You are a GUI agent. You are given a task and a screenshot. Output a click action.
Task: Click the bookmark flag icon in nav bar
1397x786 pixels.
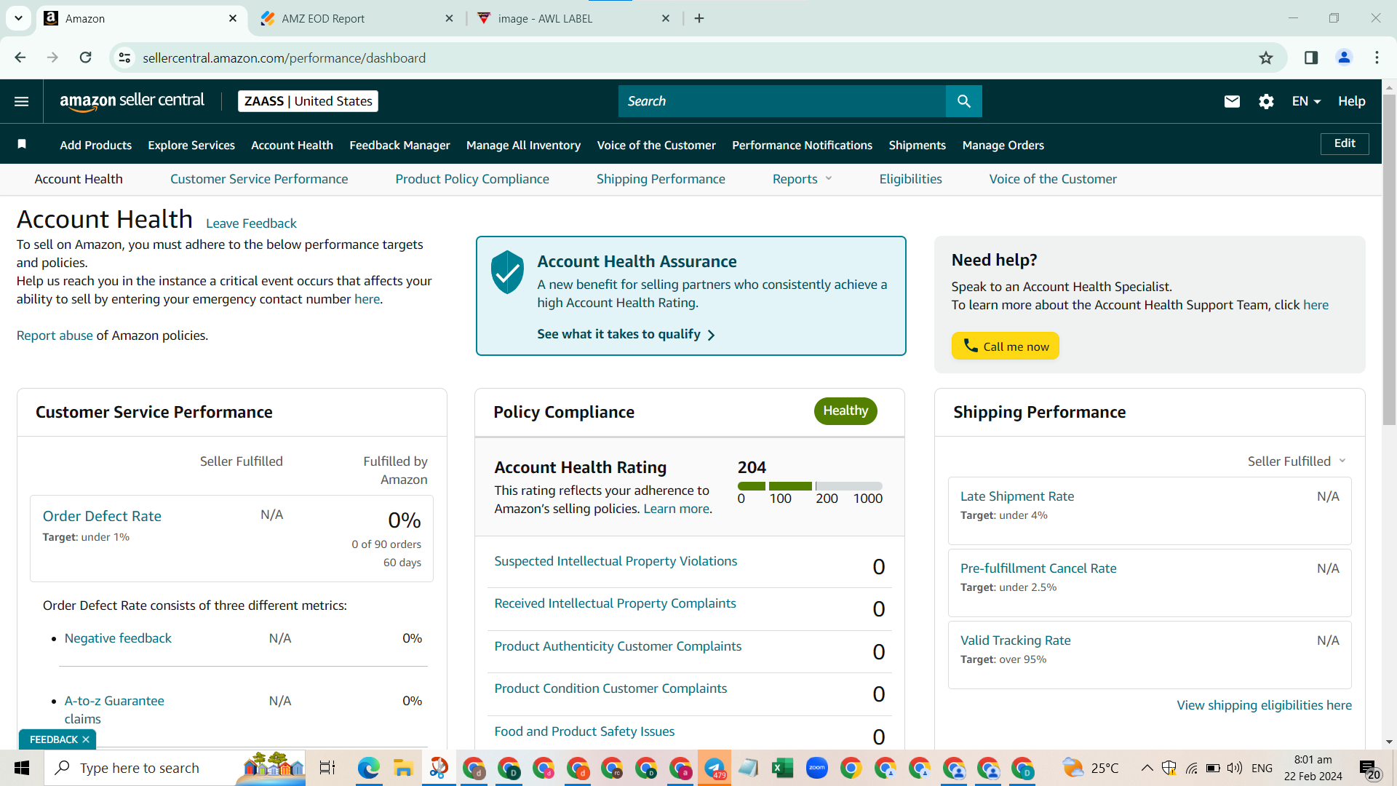tap(22, 144)
